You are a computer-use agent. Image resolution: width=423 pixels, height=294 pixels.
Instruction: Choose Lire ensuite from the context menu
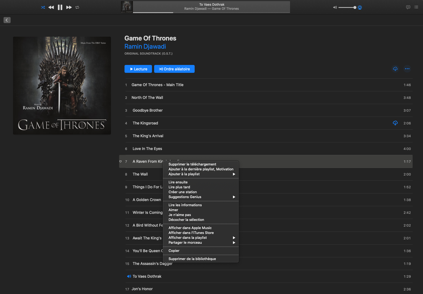pos(178,182)
